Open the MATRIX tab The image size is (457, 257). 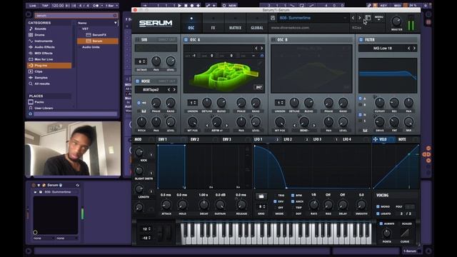pyautogui.click(x=235, y=24)
